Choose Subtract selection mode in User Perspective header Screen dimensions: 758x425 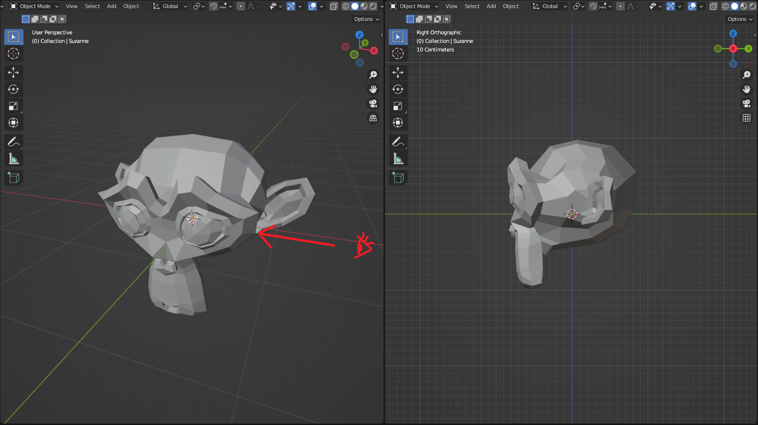(x=44, y=19)
